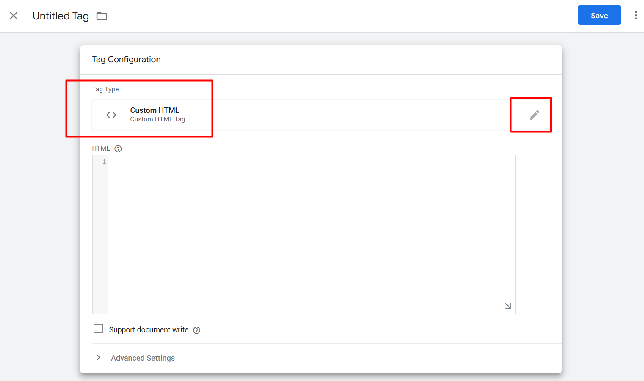This screenshot has width=644, height=381.
Task: Click the Tag Type label
Action: click(x=105, y=89)
